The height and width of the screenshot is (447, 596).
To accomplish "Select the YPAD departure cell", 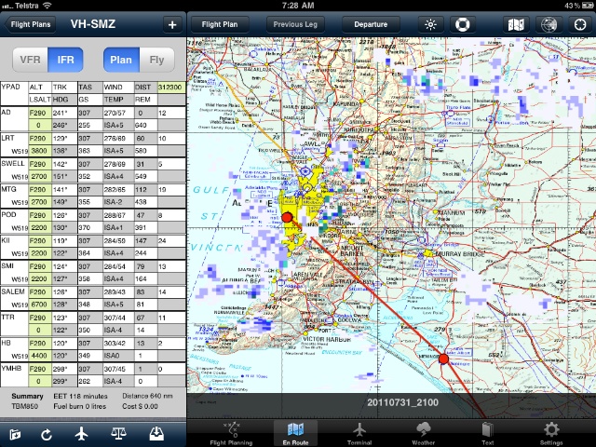I will (x=14, y=93).
